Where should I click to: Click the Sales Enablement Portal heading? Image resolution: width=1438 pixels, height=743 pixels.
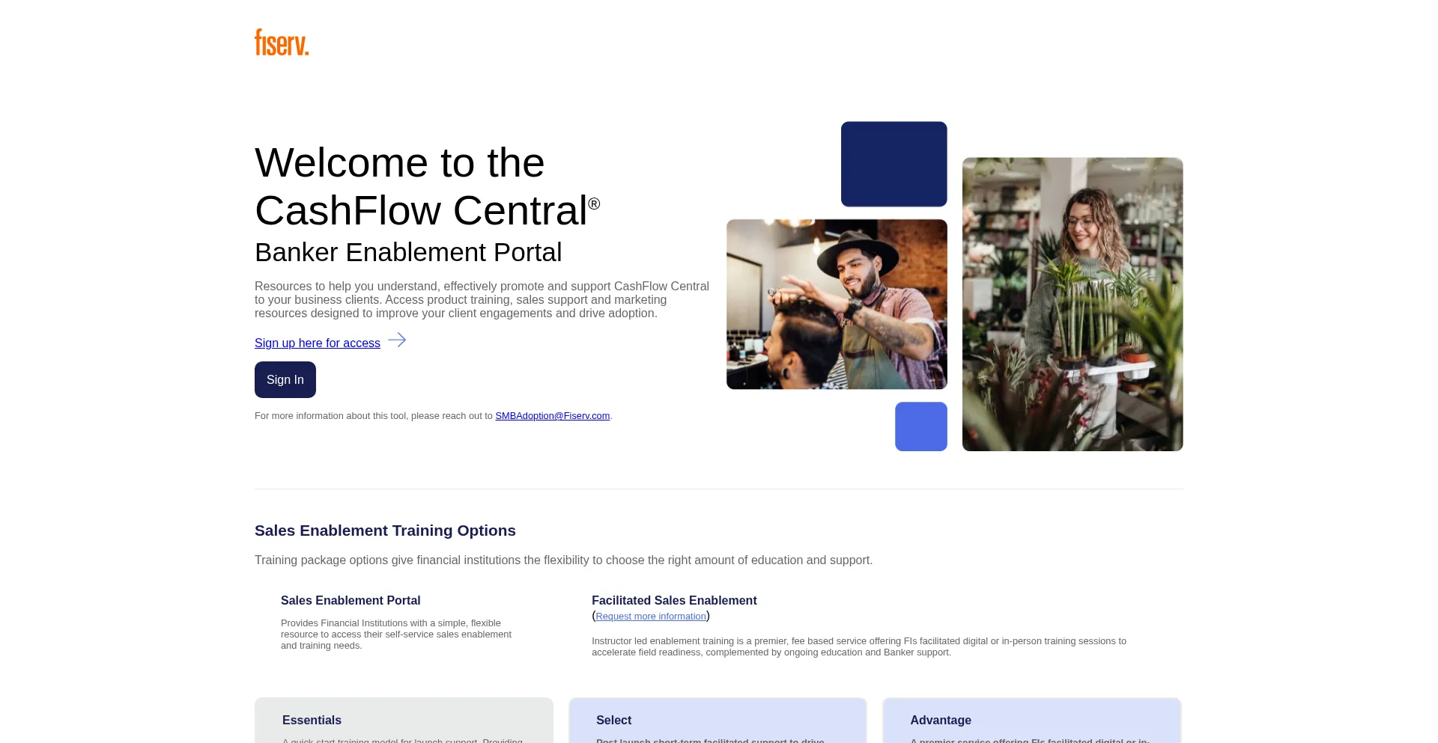[x=351, y=600]
